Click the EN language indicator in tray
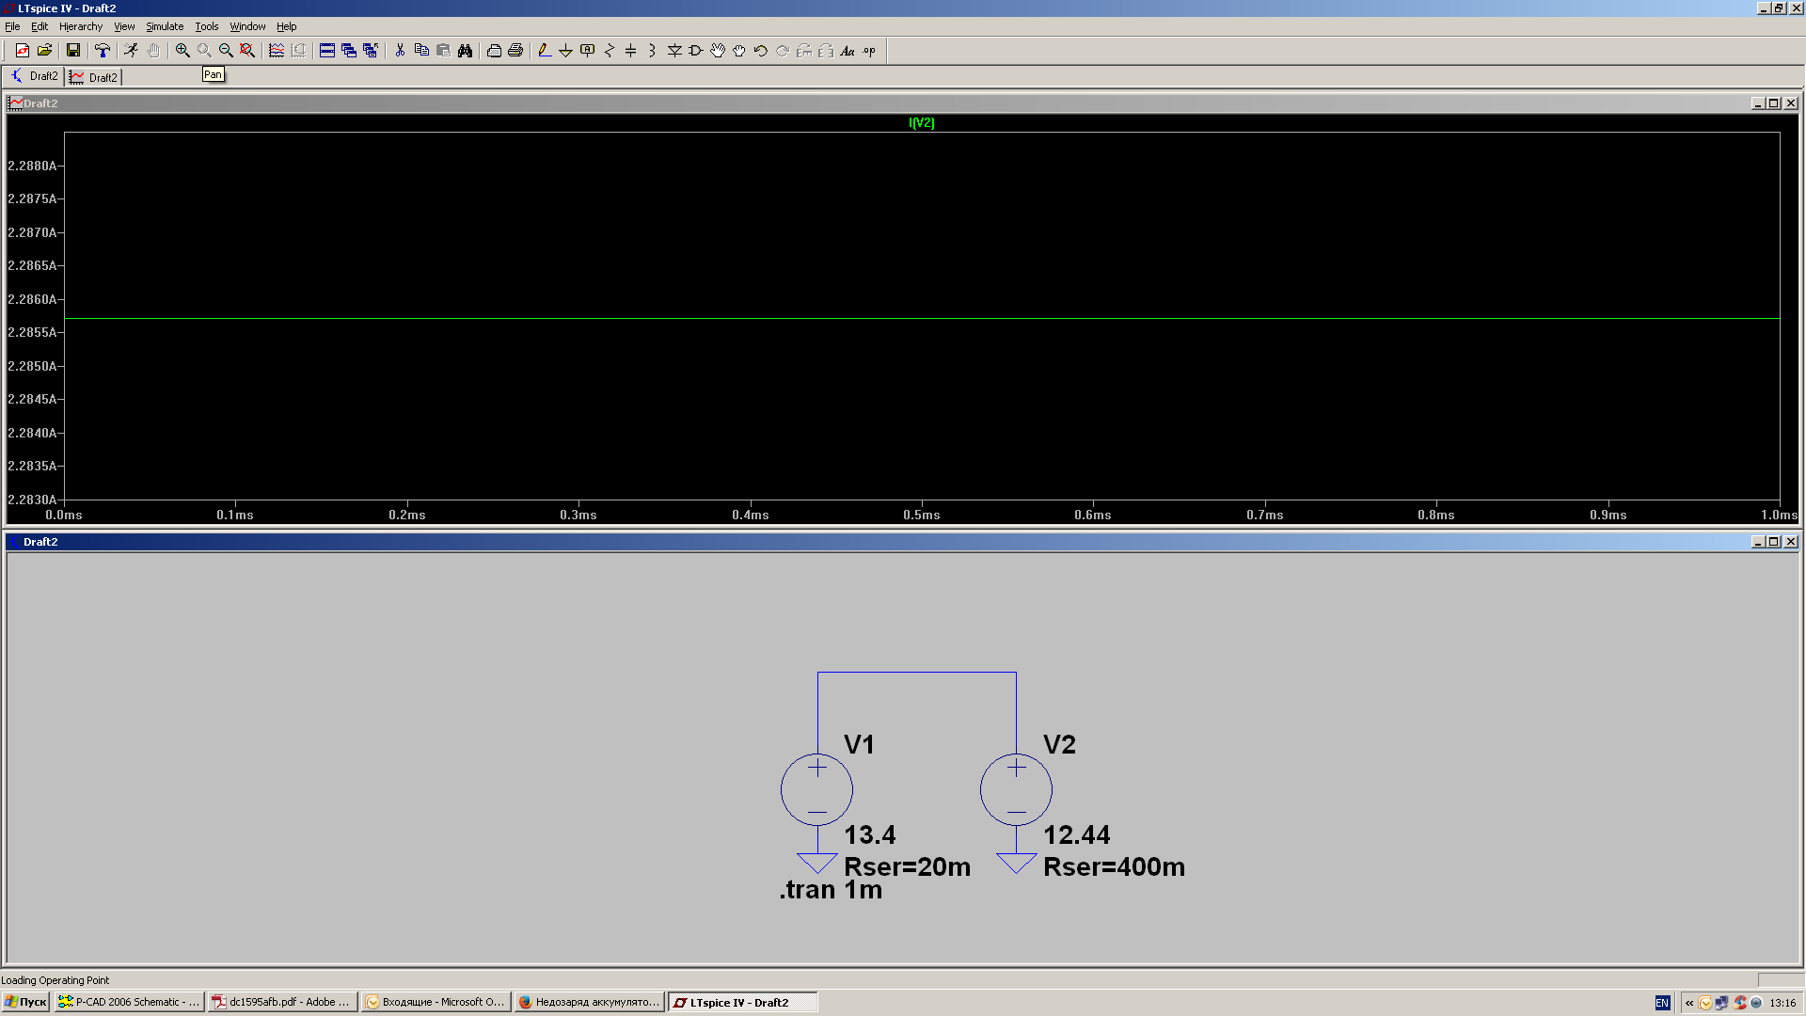1806x1016 pixels. (x=1662, y=1003)
